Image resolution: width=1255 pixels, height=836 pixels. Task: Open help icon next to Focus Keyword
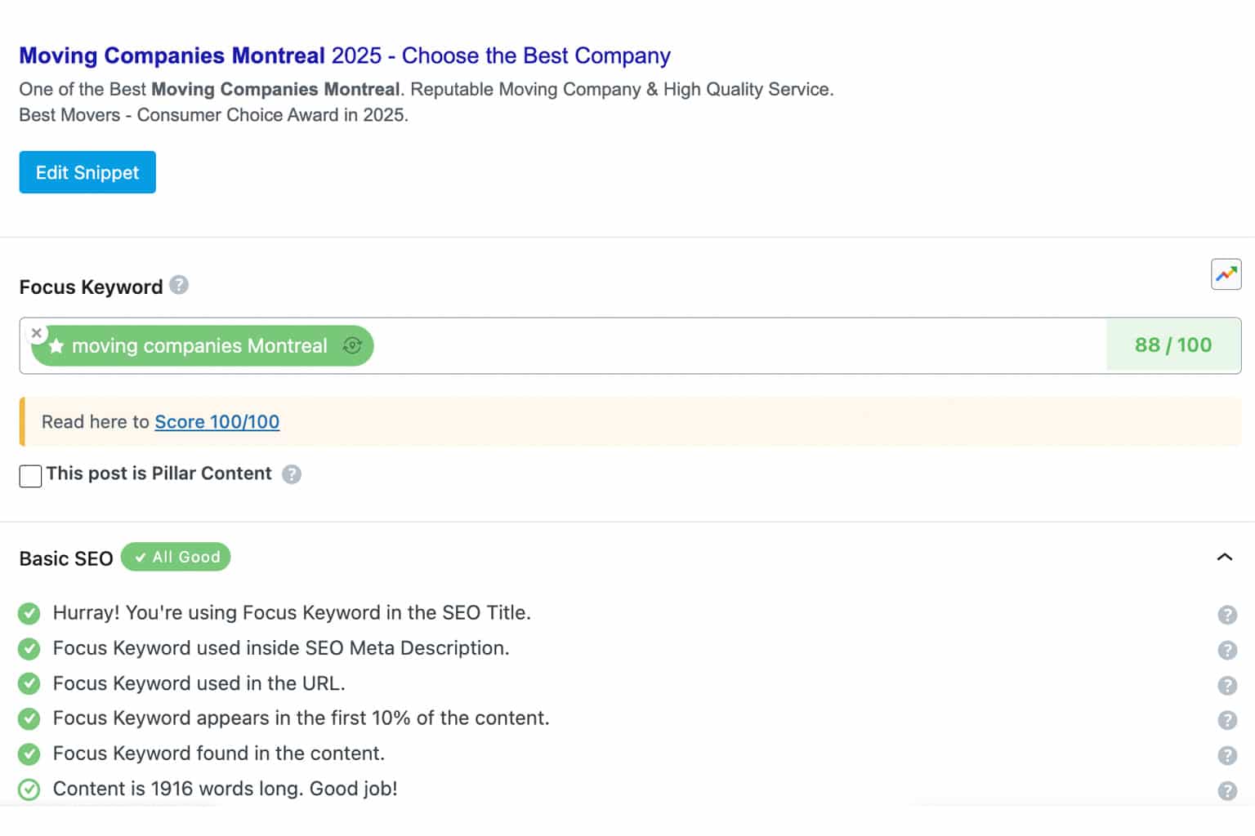point(179,285)
